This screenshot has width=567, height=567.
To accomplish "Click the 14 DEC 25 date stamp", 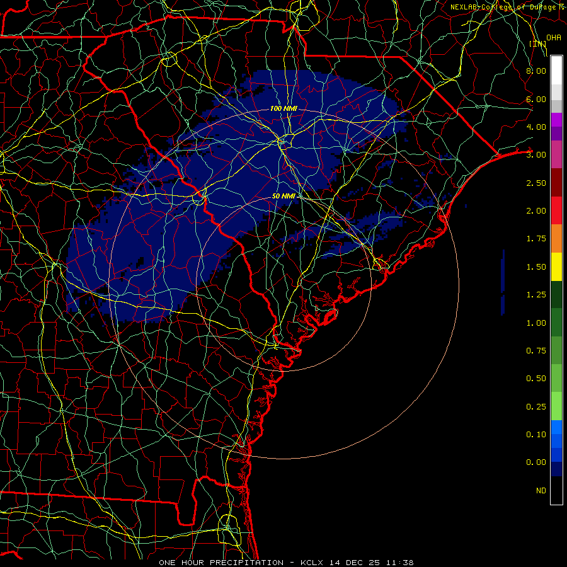I will tap(355, 563).
